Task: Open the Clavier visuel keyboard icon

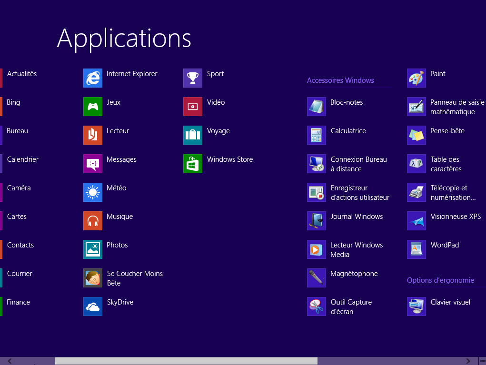Action: click(416, 306)
